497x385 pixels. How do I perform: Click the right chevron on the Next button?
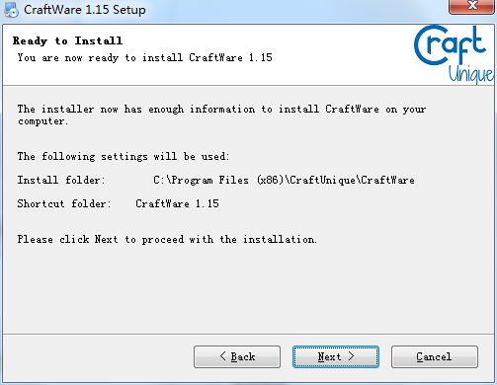point(351,356)
